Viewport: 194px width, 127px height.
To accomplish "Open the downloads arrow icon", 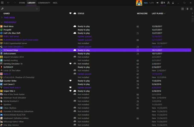I will tap(173, 3).
